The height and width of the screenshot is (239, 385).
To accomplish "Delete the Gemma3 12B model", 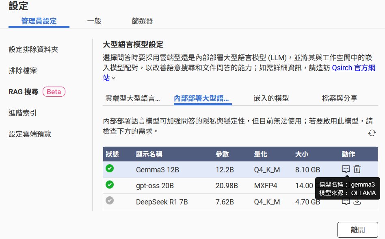I will coord(357,169).
